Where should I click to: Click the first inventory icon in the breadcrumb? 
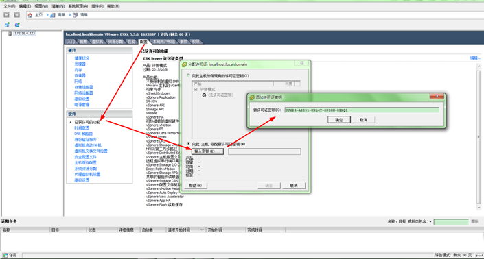point(53,15)
